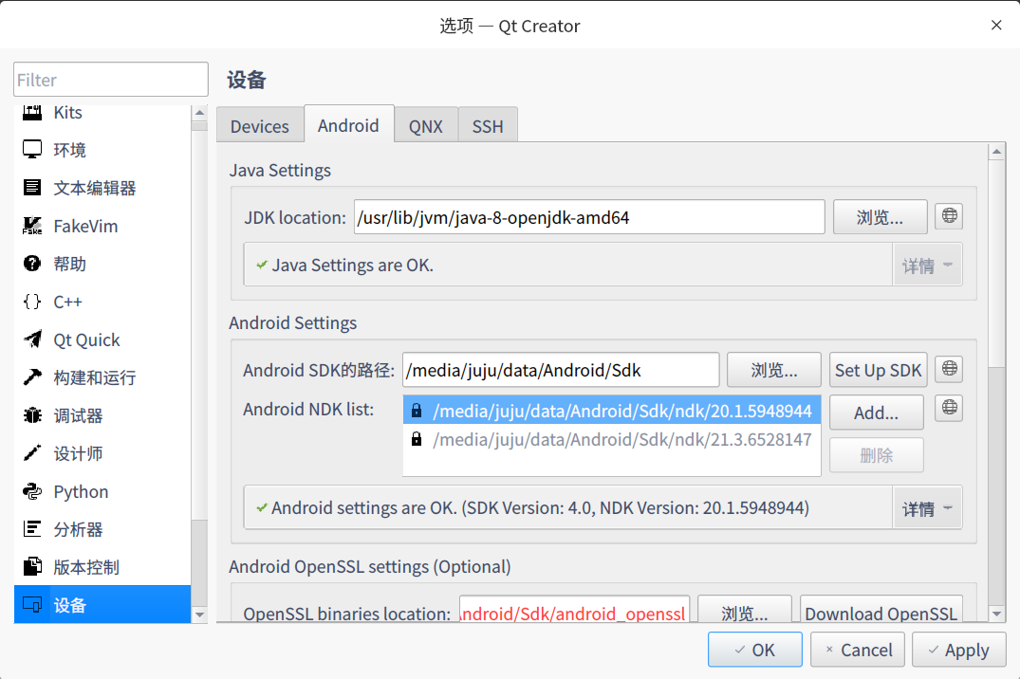Open the 版本控制 icon
This screenshot has width=1020, height=679.
click(32, 566)
